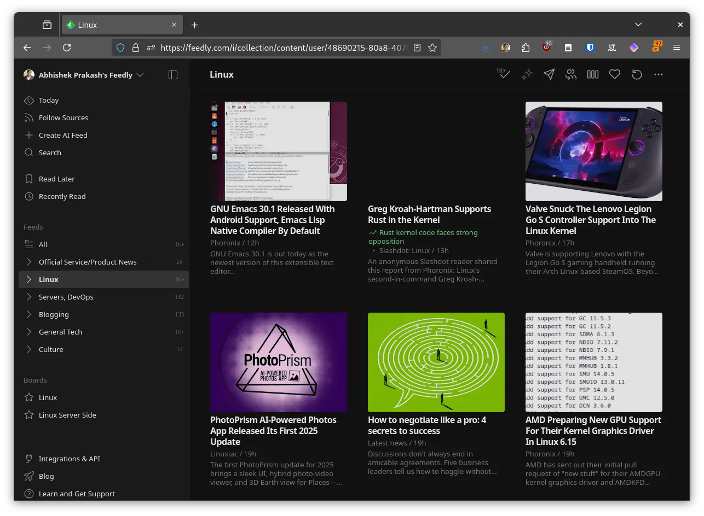
Task: Open a new browser tab
Action: pyautogui.click(x=194, y=25)
